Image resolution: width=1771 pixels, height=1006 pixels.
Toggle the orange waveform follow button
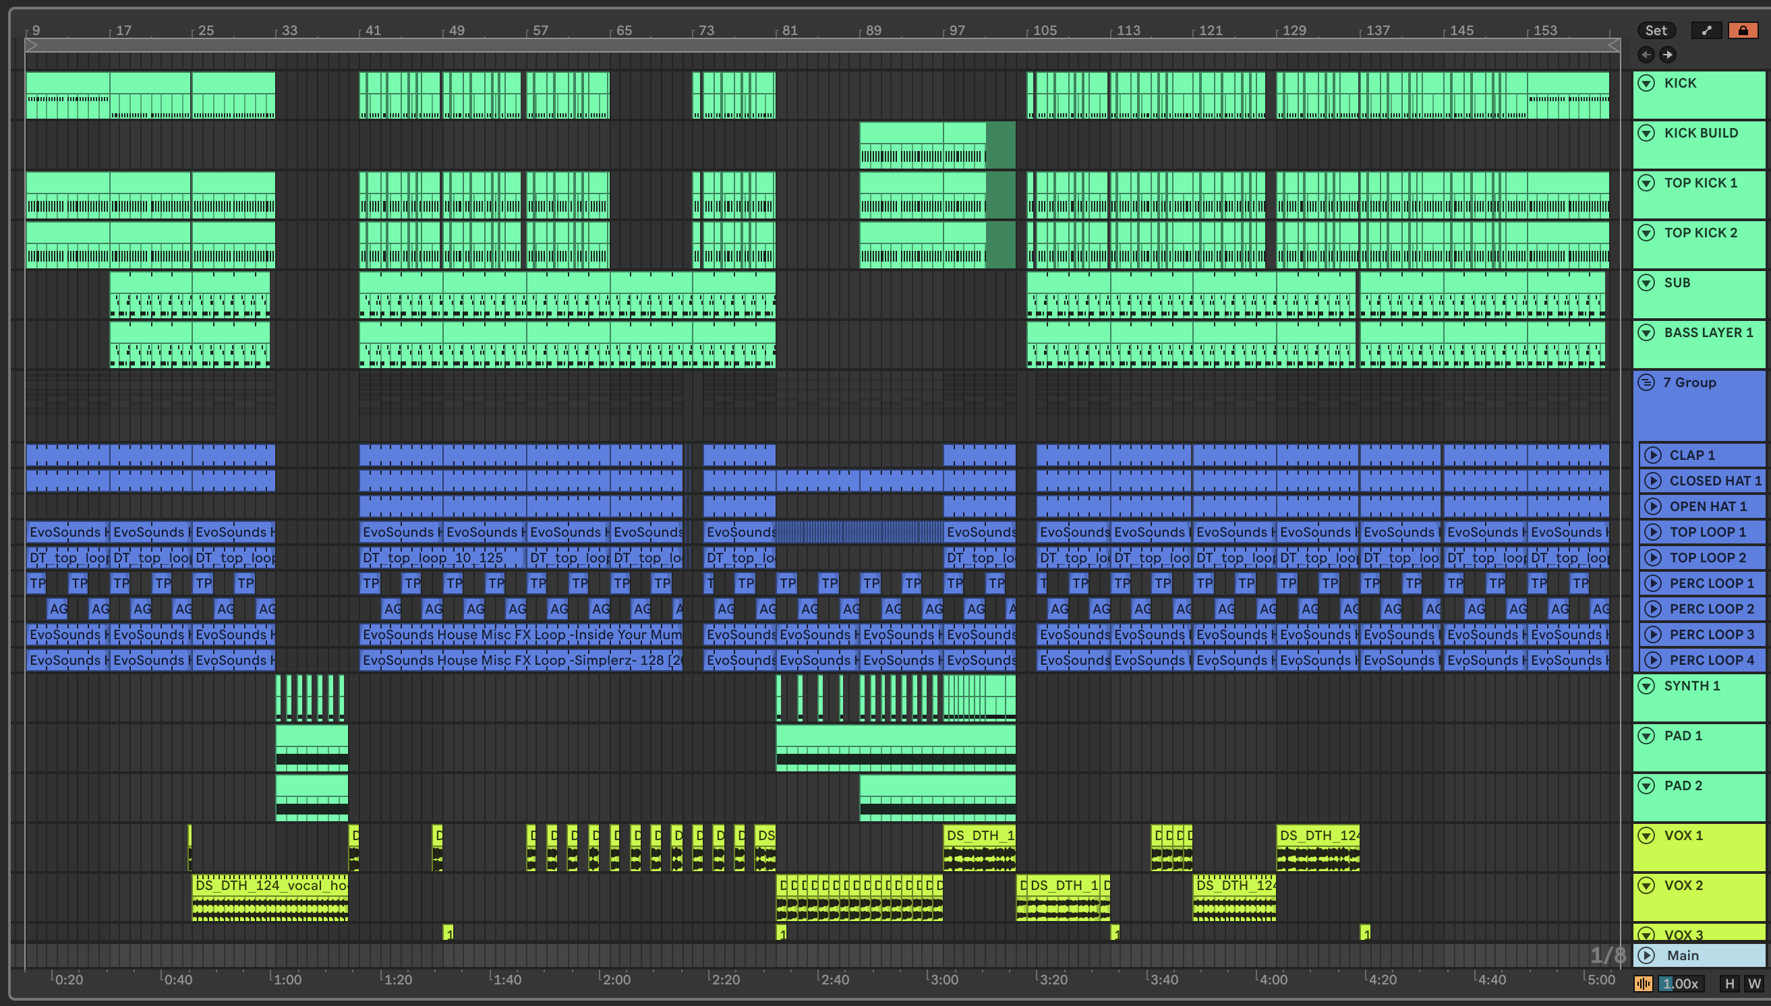pos(1644,983)
